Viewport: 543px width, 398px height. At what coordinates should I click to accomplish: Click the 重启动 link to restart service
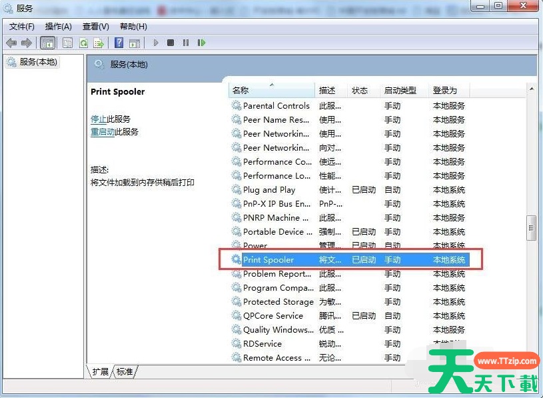pyautogui.click(x=103, y=132)
